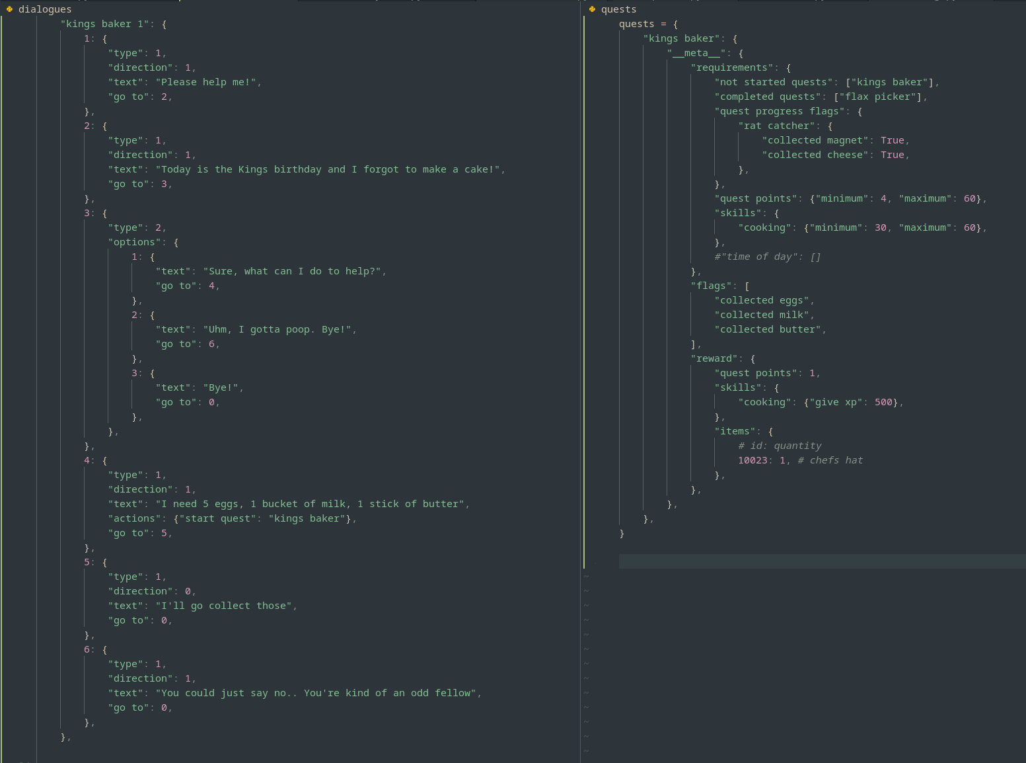Click the "I need 5 eggs" text line
Viewport: 1026px width, 763px height.
pyautogui.click(x=289, y=504)
